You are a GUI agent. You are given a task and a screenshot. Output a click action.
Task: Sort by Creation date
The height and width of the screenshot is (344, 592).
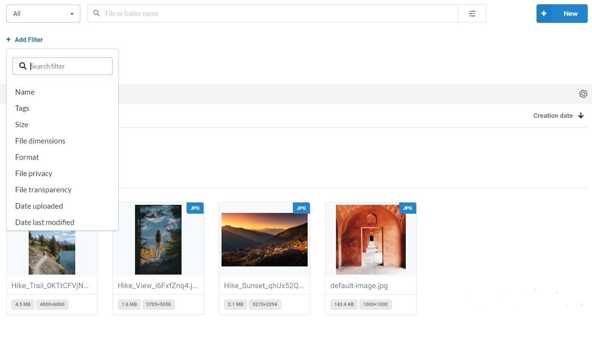553,116
